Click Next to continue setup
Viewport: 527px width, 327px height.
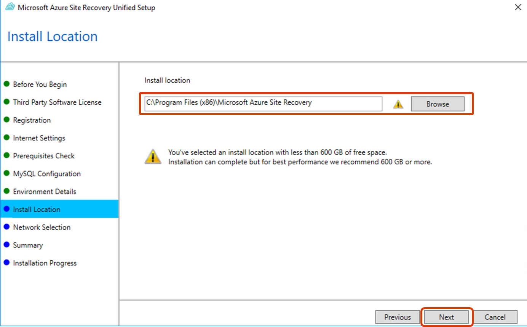[x=446, y=317]
